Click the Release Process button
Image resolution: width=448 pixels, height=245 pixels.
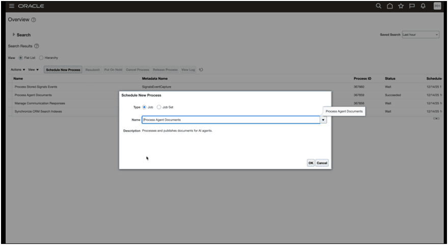[x=165, y=70]
